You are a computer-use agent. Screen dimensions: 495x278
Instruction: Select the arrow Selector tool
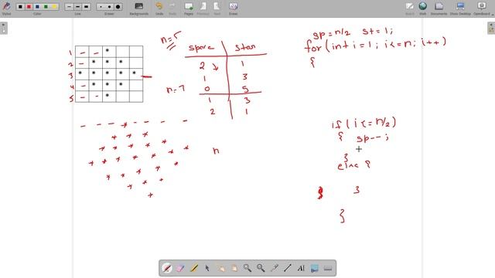pos(207,268)
